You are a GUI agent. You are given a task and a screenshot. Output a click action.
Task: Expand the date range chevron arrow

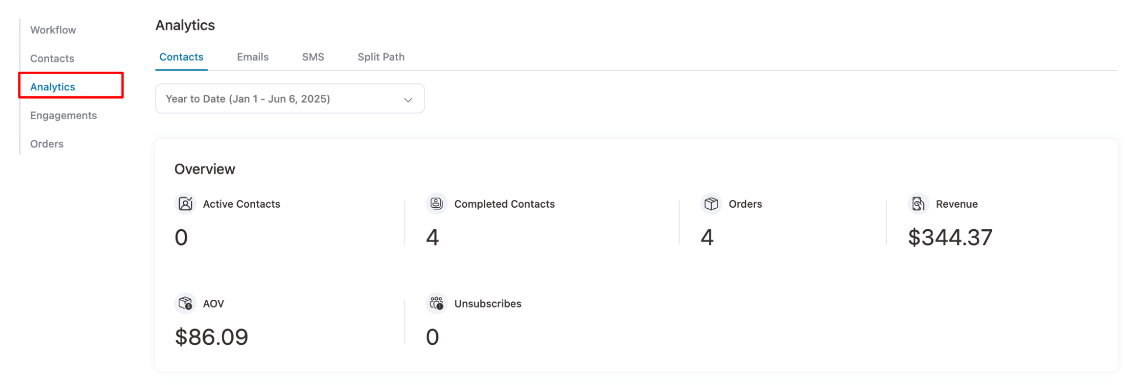coord(408,100)
